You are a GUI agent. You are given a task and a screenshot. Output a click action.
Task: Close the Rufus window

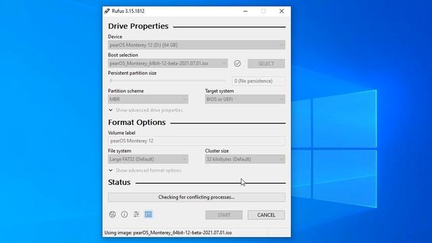tap(281, 11)
